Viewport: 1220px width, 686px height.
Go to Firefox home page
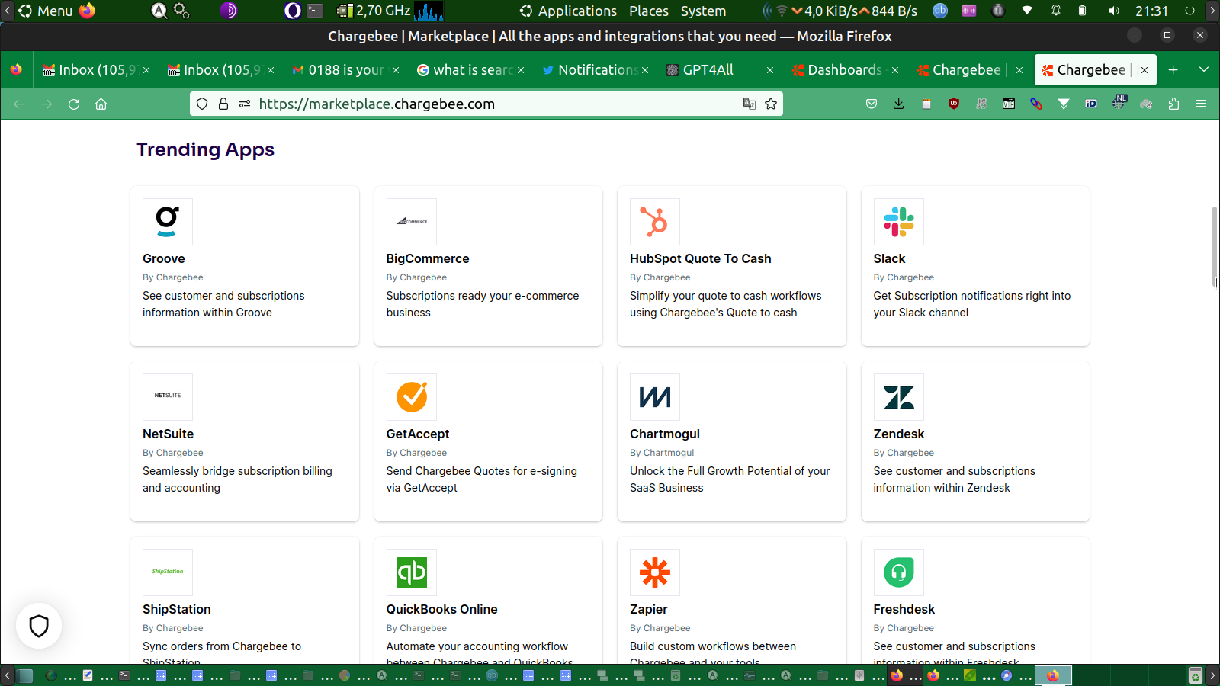[x=101, y=104]
